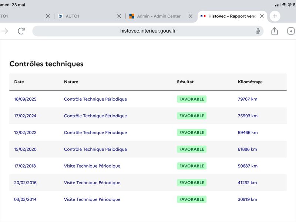Viewport: 296px width, 222px height.
Task: Select the 18/09/2025 inspection date
Action: [25, 99]
